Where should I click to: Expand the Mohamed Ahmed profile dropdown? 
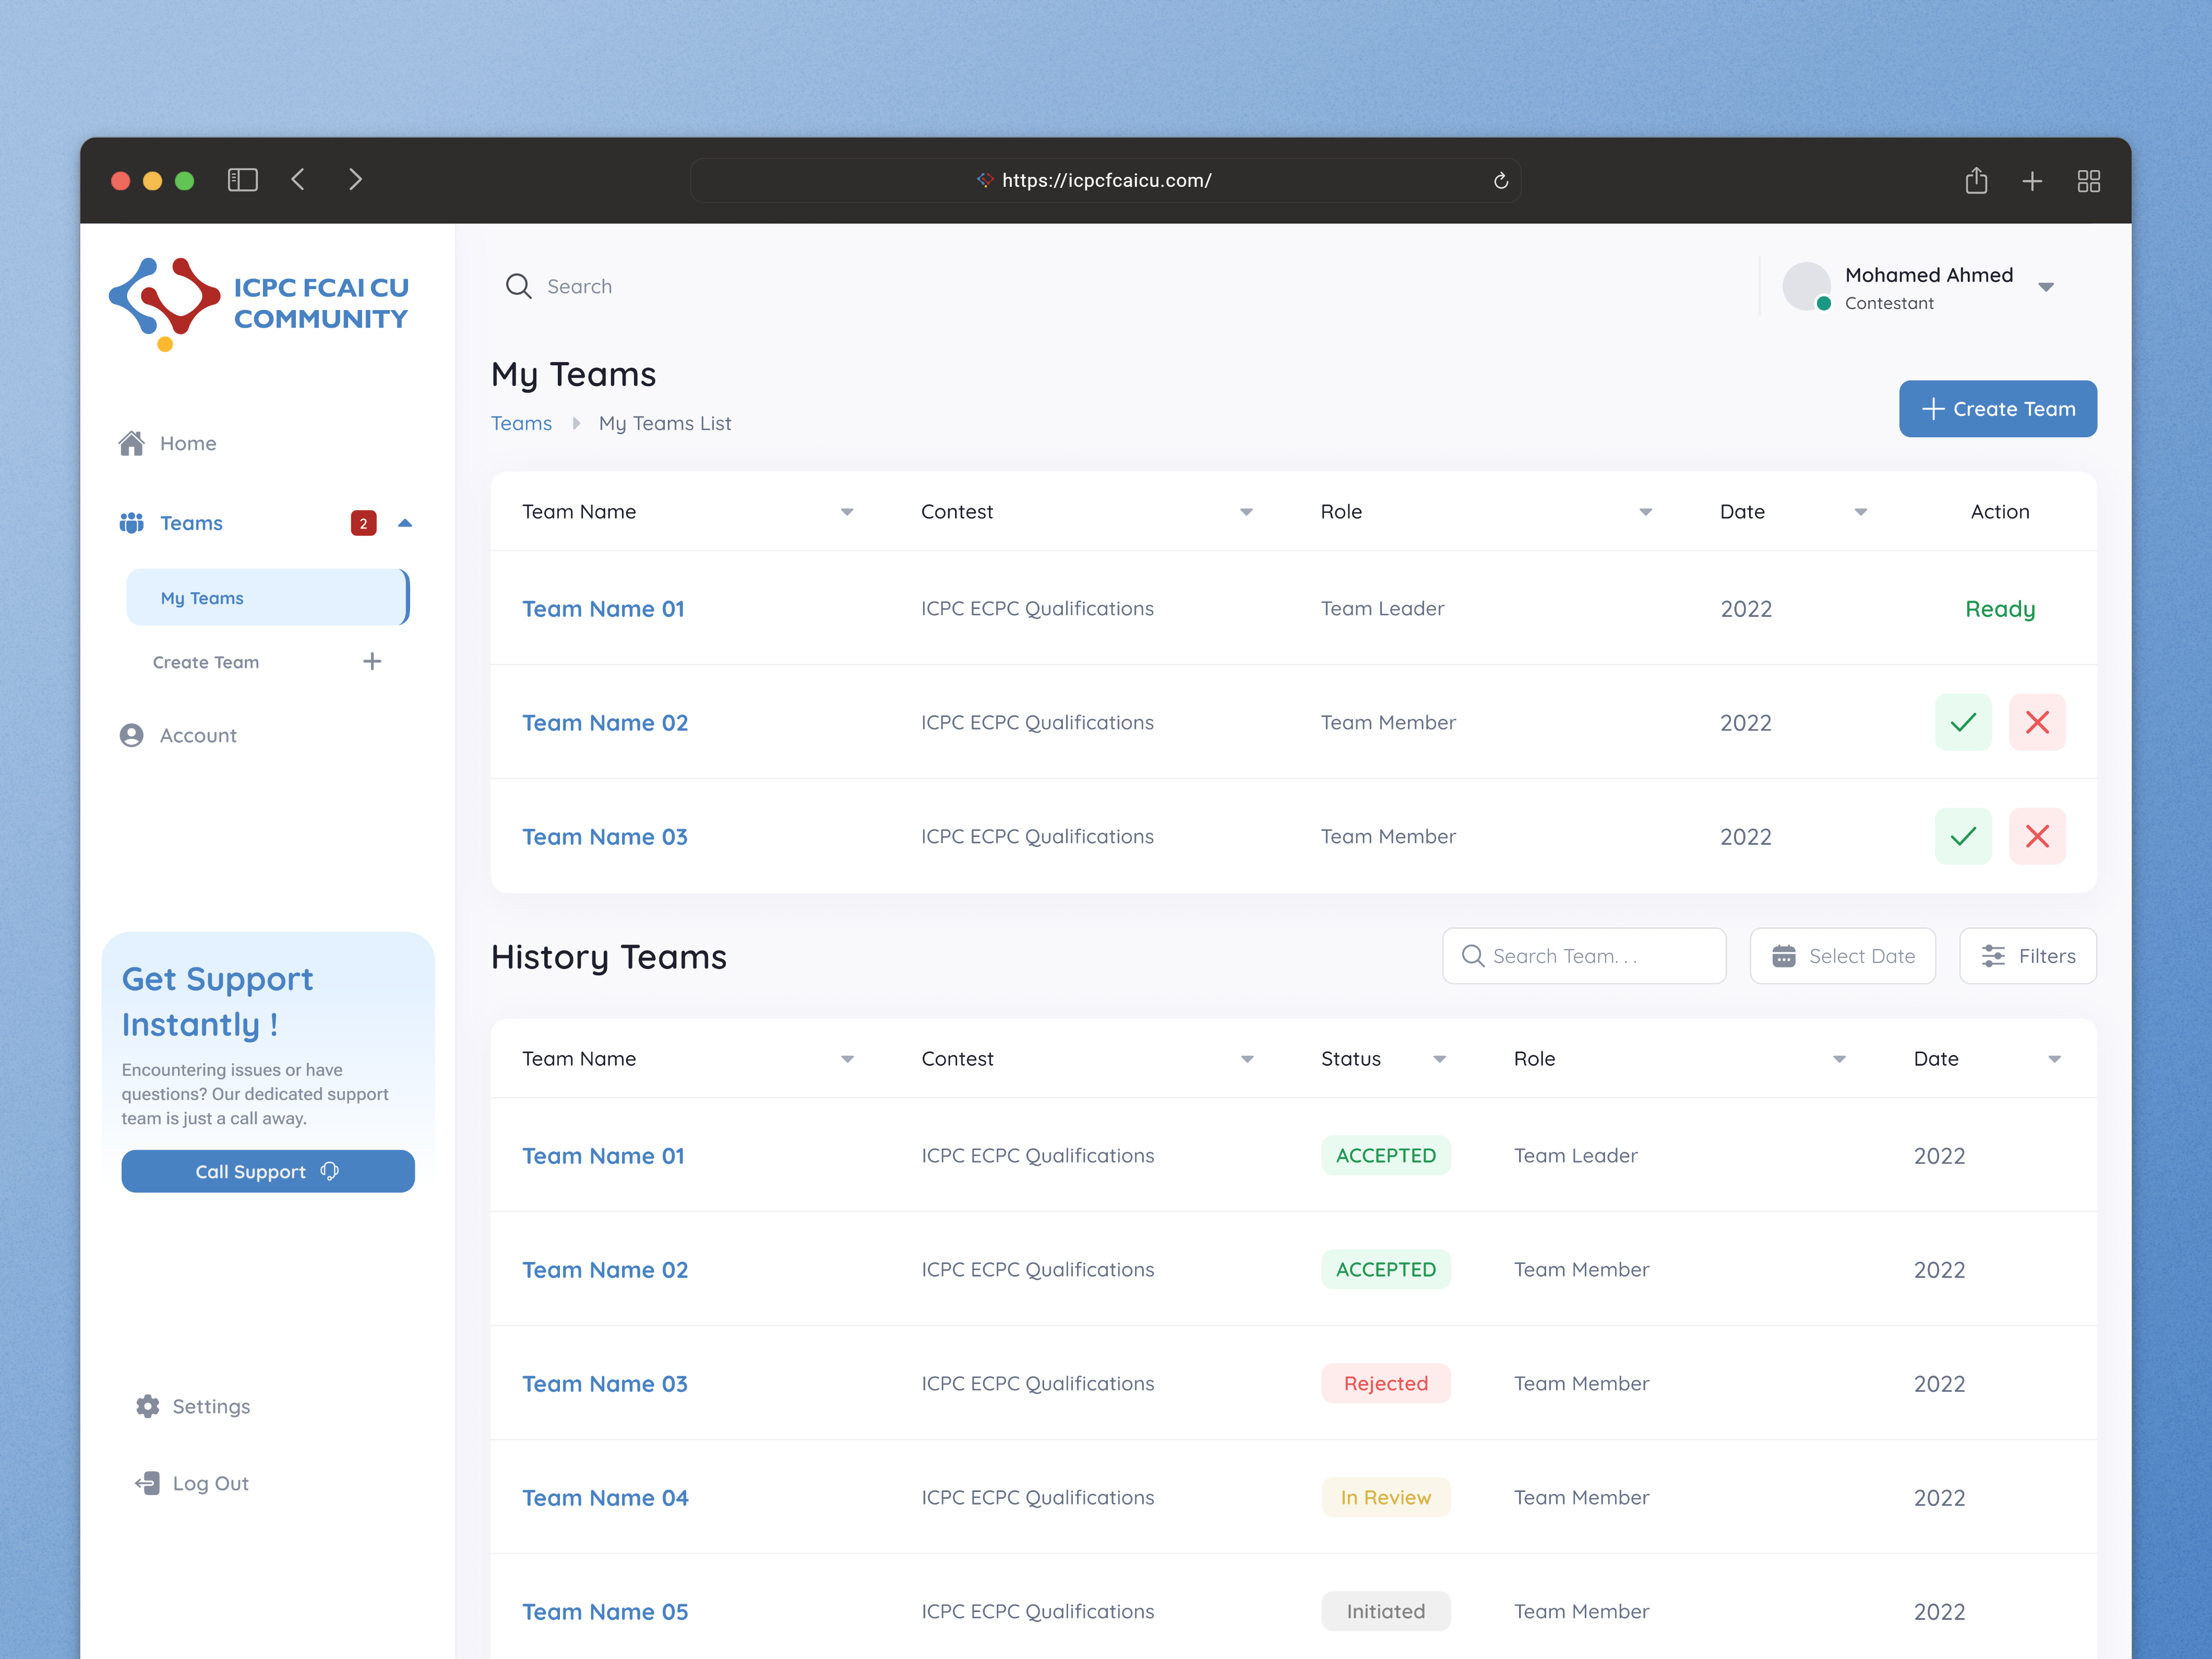click(2047, 287)
